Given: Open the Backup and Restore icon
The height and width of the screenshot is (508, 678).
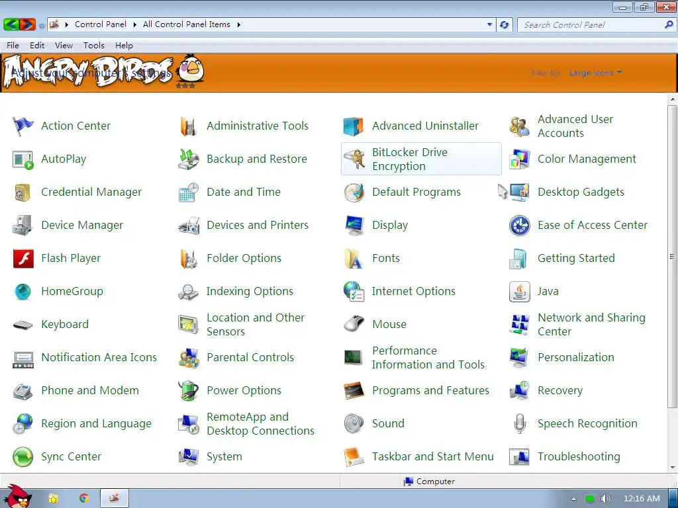Looking at the screenshot, I should [x=189, y=159].
